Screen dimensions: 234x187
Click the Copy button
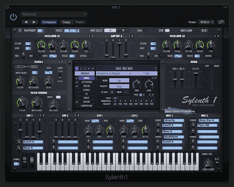tap(66, 22)
